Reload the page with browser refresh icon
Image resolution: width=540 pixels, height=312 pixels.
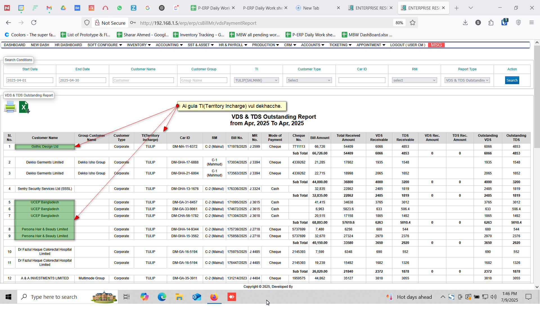pos(34,23)
